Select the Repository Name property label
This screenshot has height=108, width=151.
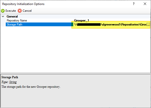pyautogui.click(x=17, y=20)
